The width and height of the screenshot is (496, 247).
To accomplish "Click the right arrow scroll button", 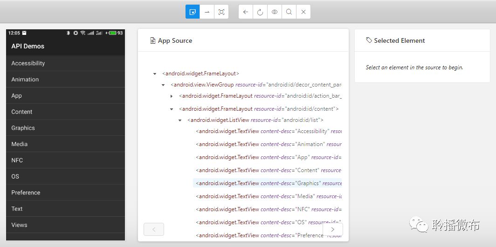I will 333,229.
